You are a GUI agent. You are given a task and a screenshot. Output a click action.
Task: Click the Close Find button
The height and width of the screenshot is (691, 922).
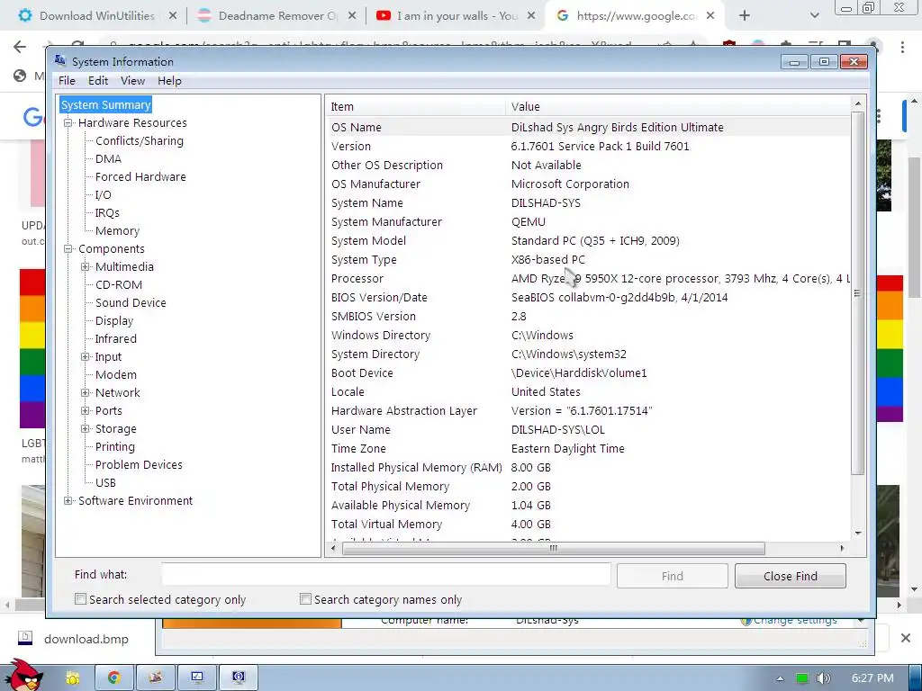coord(791,576)
